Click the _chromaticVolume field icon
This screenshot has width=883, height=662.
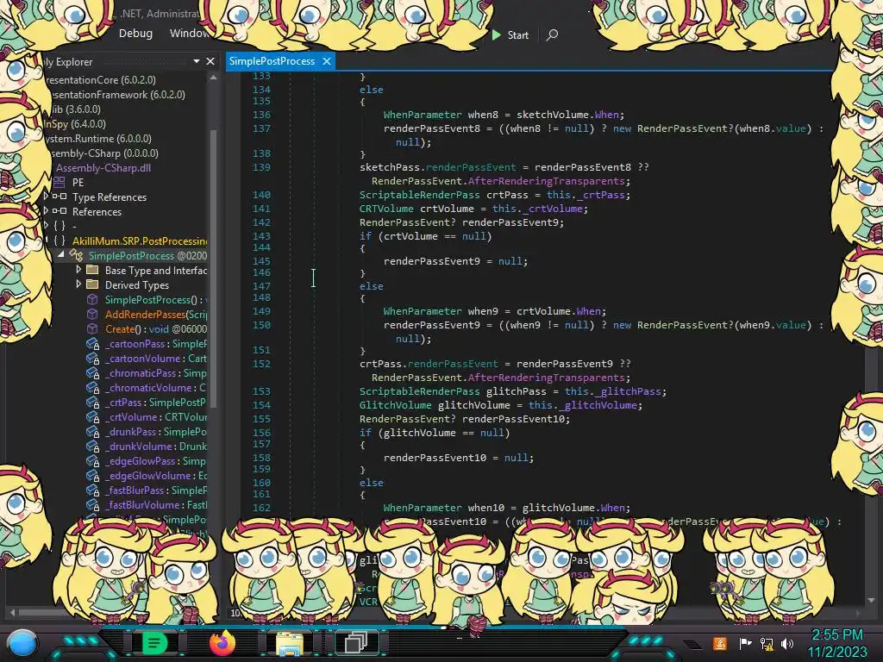93,387
